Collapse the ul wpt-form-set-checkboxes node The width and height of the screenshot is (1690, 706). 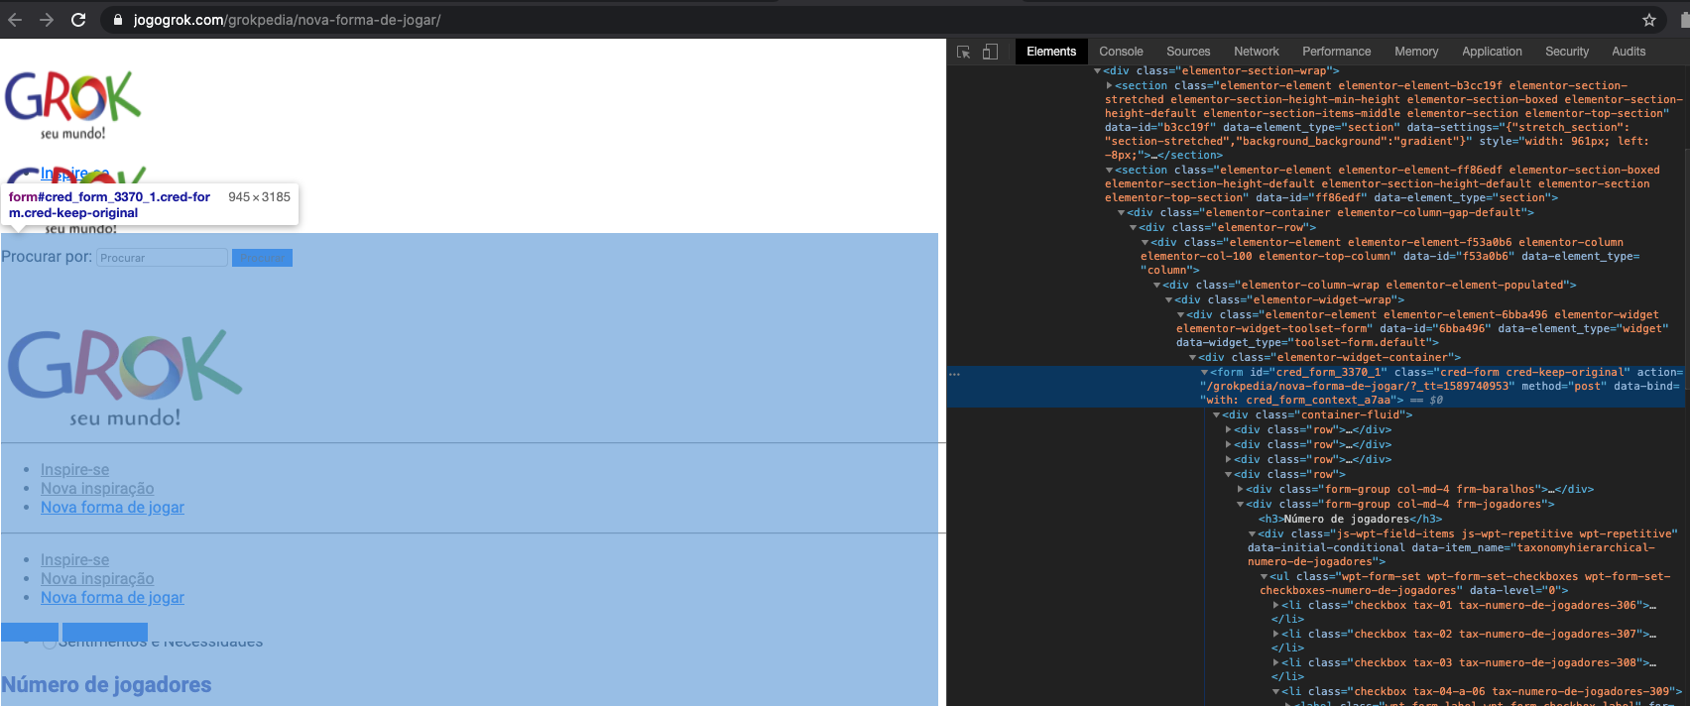tap(1264, 577)
